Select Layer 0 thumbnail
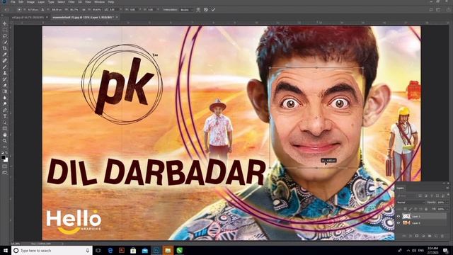The height and width of the screenshot is (255, 453). tap(406, 223)
